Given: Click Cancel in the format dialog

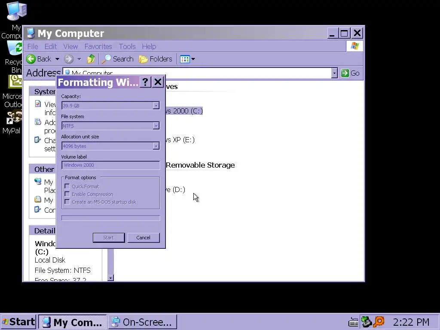Looking at the screenshot, I should pos(144,238).
